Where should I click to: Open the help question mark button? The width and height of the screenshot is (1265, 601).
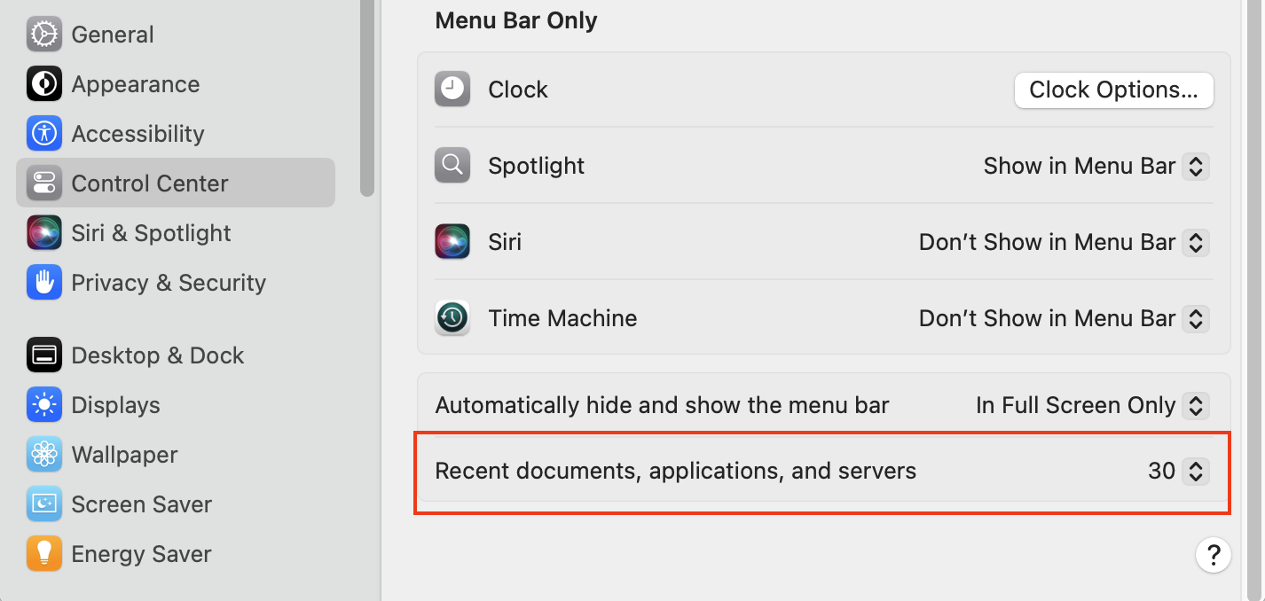[x=1213, y=555]
